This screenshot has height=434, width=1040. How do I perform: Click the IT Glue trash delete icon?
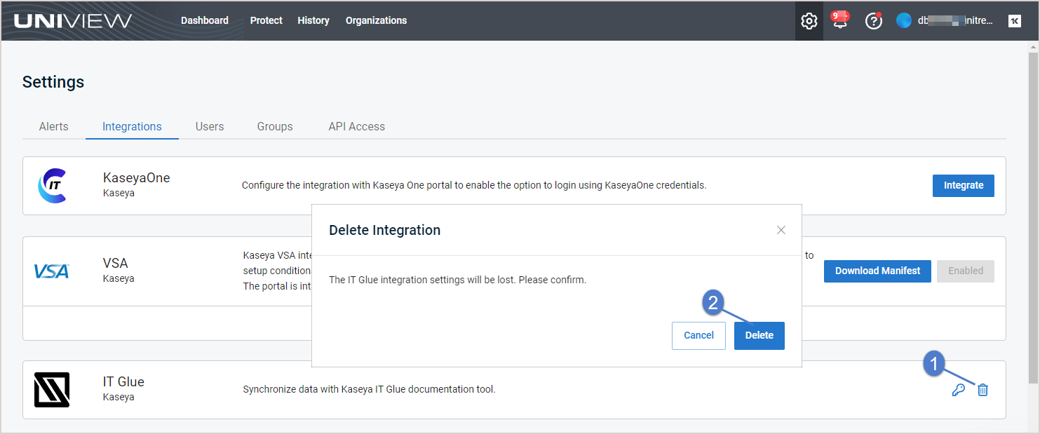982,390
